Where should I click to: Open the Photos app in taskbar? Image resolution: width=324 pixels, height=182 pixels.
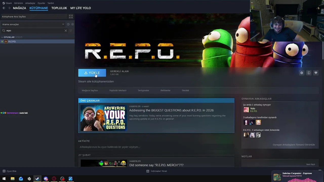(71, 179)
